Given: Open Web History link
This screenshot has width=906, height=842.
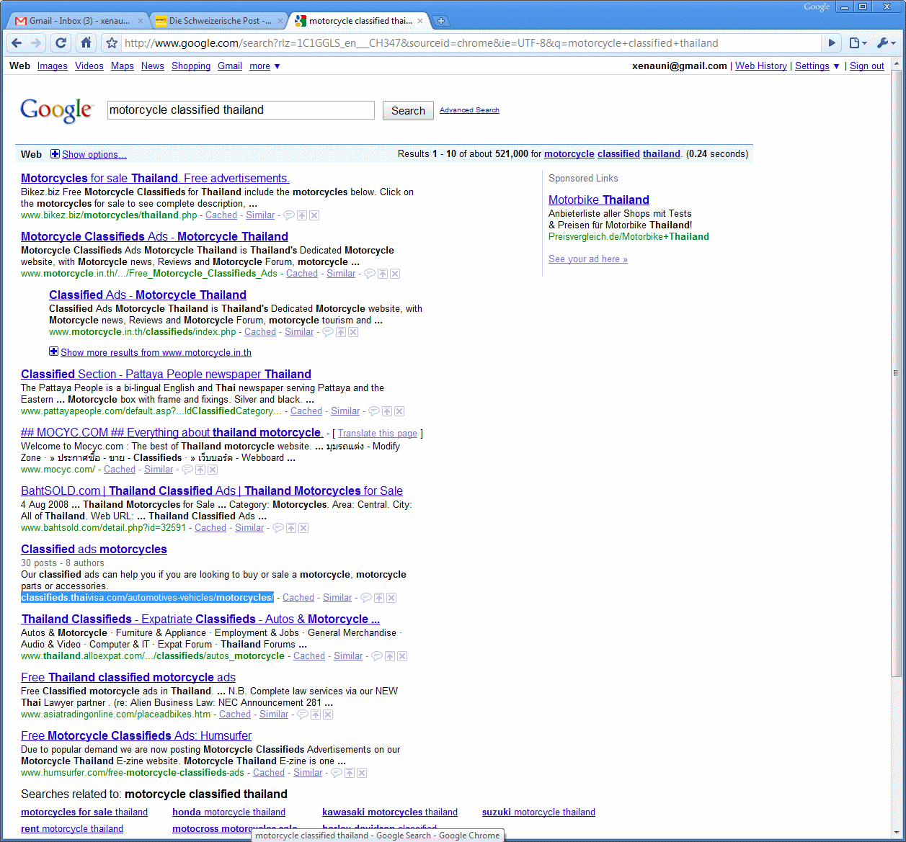Looking at the screenshot, I should click(761, 66).
